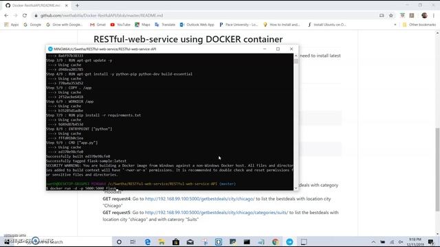Reload the GitHub page
Image resolution: width=440 pixels, height=247 pixels.
pos(25,16)
